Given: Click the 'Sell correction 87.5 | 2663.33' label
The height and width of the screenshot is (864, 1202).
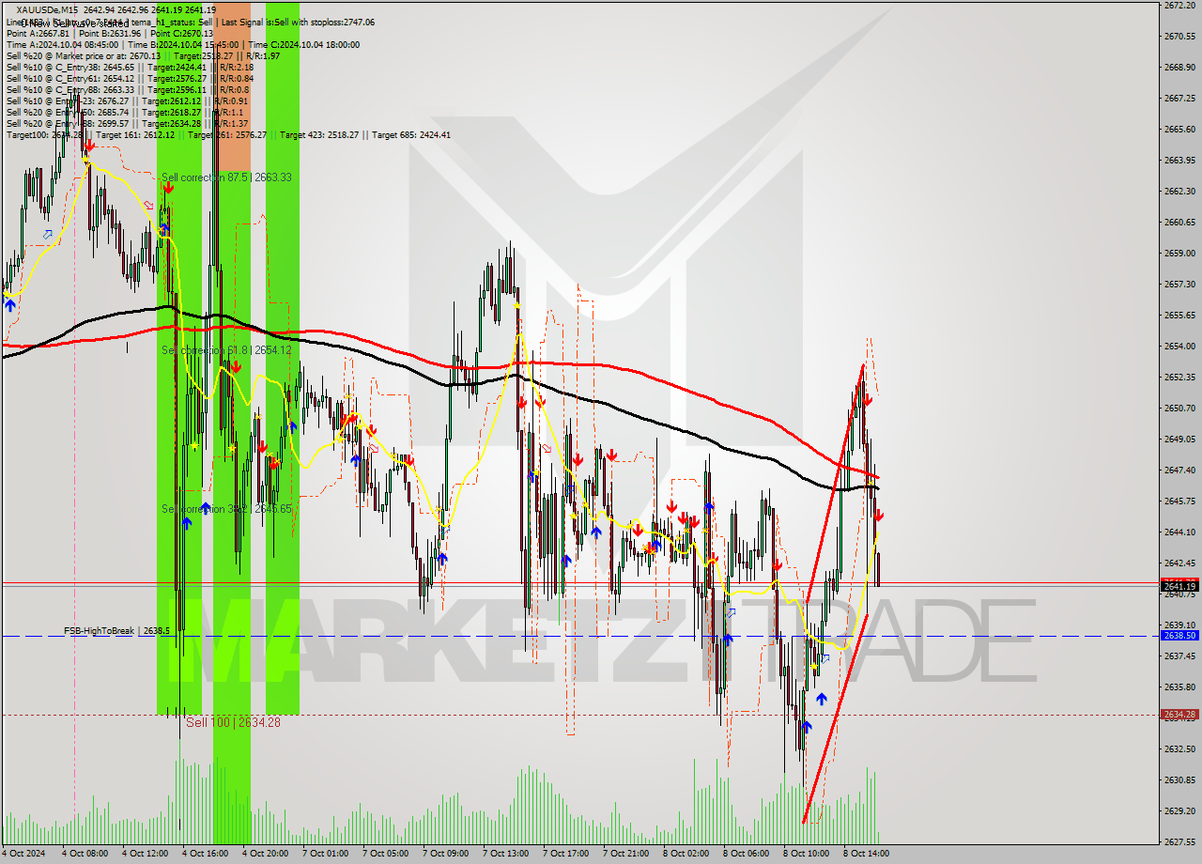Looking at the screenshot, I should [226, 177].
